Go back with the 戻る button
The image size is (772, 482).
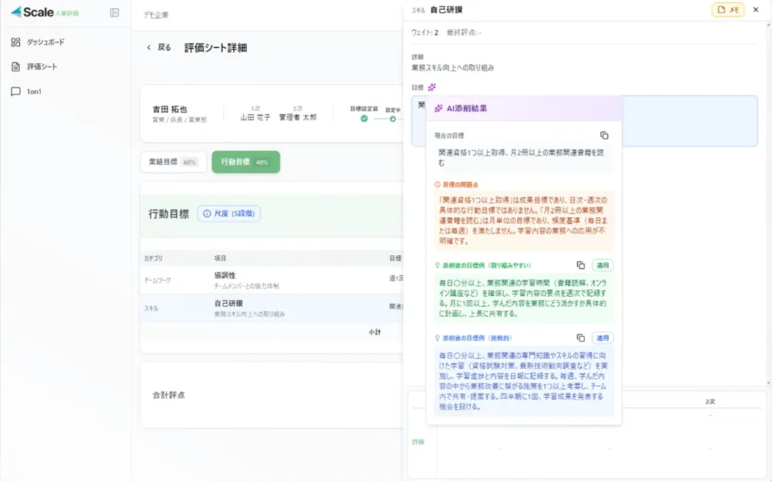click(158, 48)
